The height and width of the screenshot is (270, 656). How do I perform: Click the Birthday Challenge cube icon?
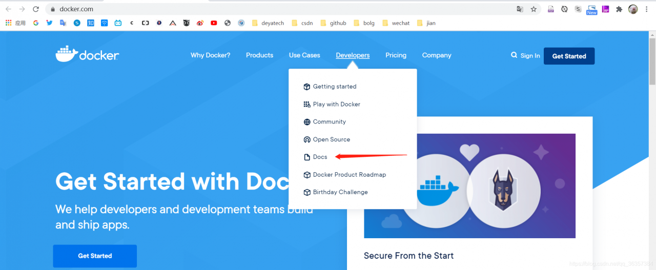[x=307, y=192]
